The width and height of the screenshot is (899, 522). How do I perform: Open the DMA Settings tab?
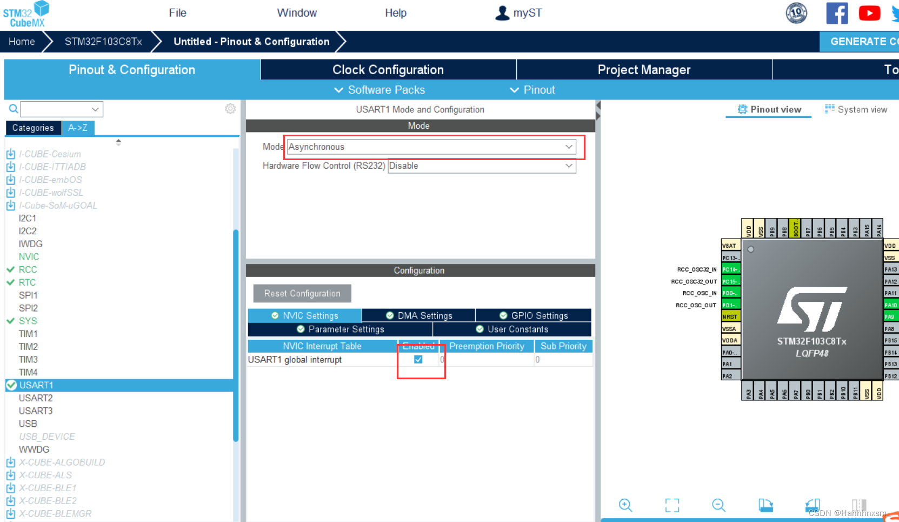(418, 315)
